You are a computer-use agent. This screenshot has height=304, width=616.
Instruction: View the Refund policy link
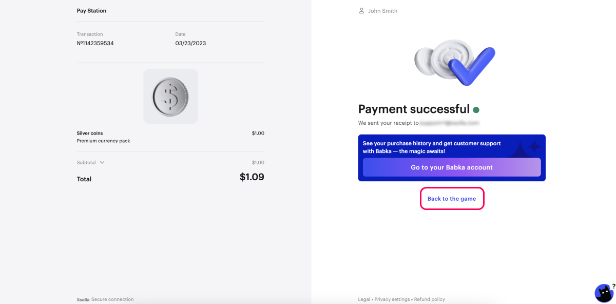430,299
